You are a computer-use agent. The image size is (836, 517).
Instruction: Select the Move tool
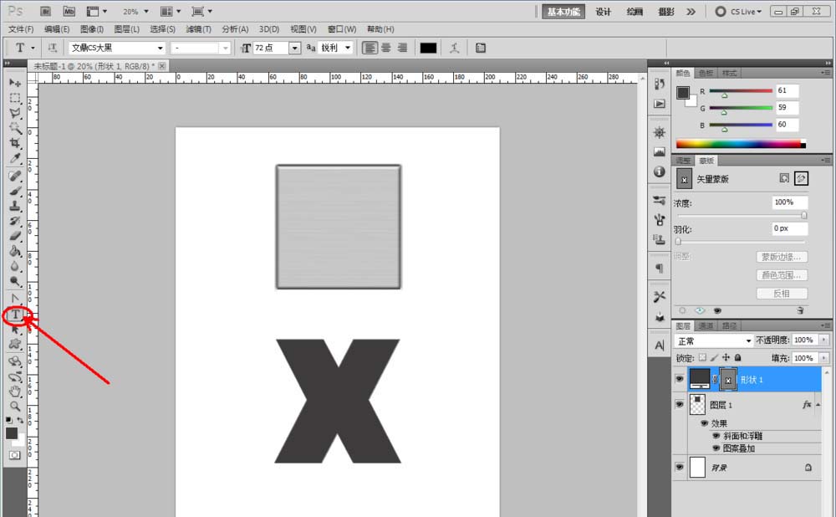(x=15, y=83)
